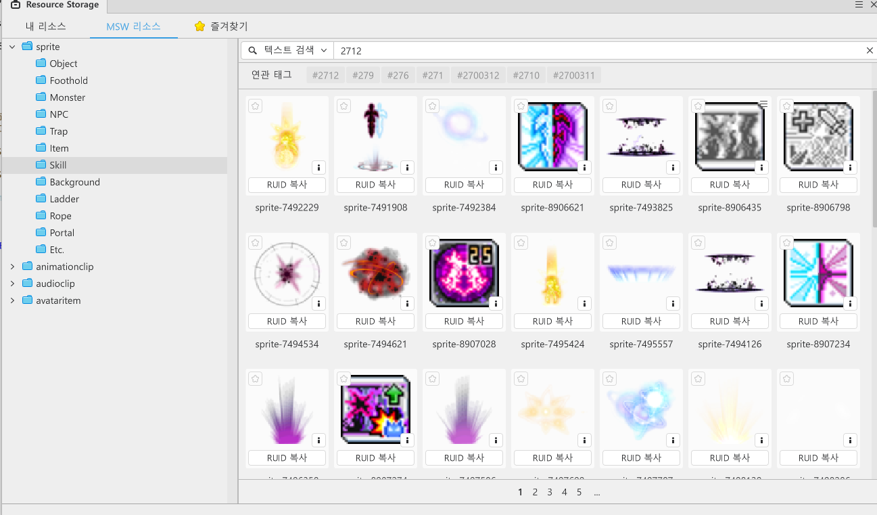Select the #2700312 related tag
Screen dimensions: 877x515
(477, 75)
